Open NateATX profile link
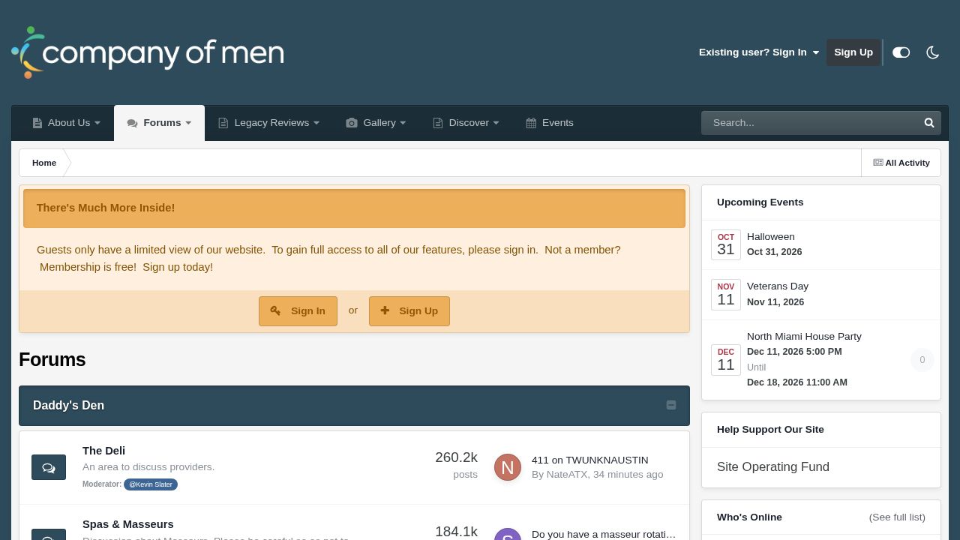This screenshot has height=540, width=960. tap(567, 475)
